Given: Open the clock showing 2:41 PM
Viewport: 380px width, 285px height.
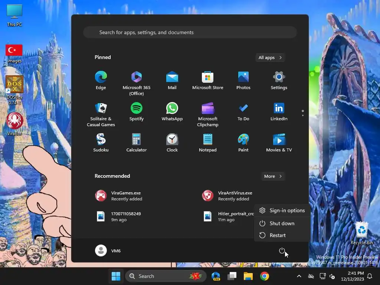Looking at the screenshot, I should pos(353,276).
